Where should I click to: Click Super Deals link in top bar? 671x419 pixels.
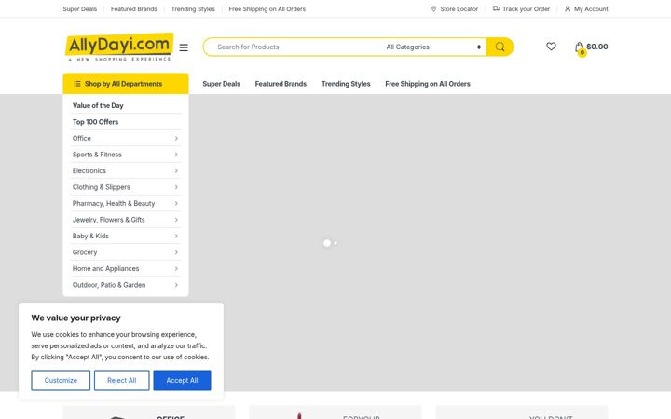[x=79, y=9]
